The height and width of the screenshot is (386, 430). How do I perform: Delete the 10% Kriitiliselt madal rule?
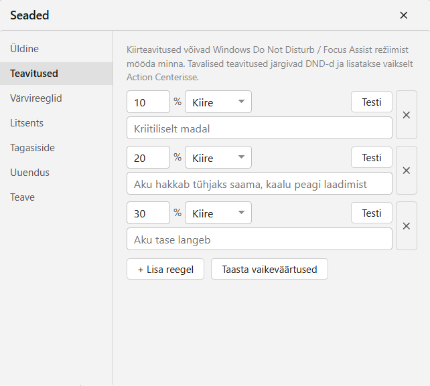click(407, 115)
